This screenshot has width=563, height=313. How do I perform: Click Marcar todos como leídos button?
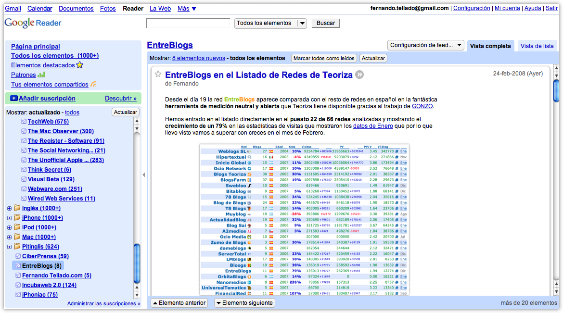click(324, 59)
